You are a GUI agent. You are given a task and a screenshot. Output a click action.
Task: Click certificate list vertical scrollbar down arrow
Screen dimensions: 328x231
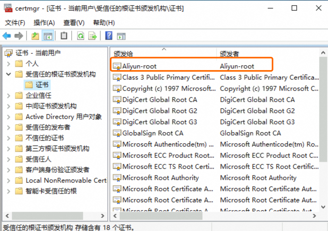323,207
